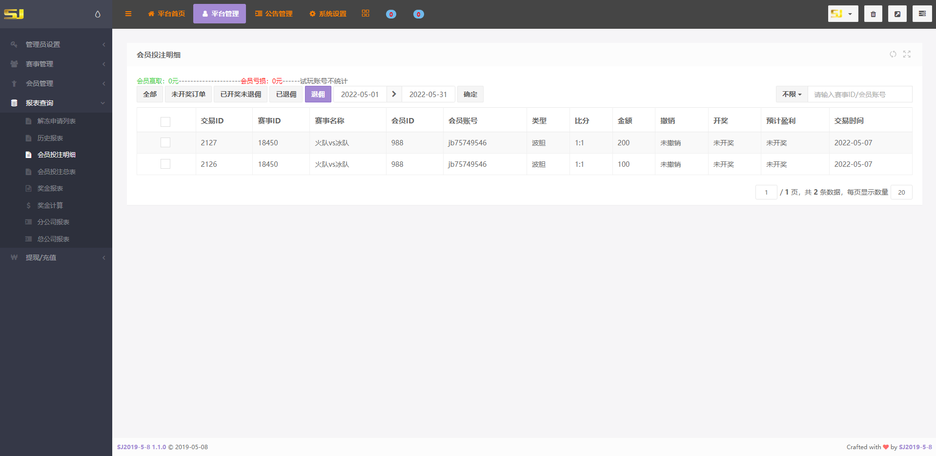Check the checkbox for transaction 2127
The height and width of the screenshot is (456, 936).
pyautogui.click(x=165, y=142)
